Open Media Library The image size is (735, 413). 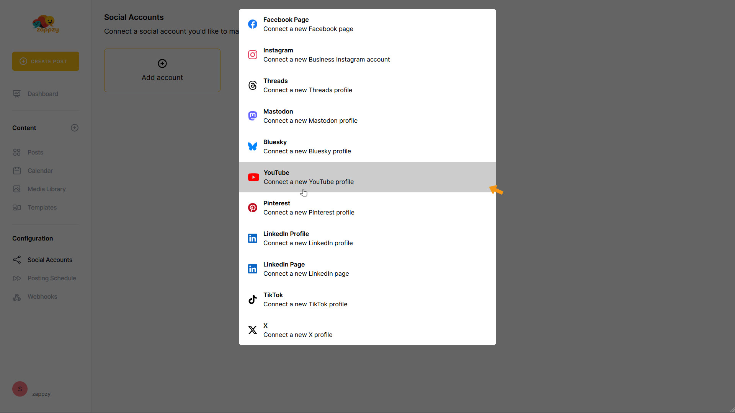(47, 189)
